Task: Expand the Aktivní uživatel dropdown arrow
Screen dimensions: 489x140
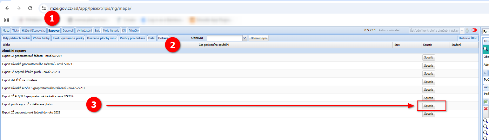Action: click(x=462, y=30)
